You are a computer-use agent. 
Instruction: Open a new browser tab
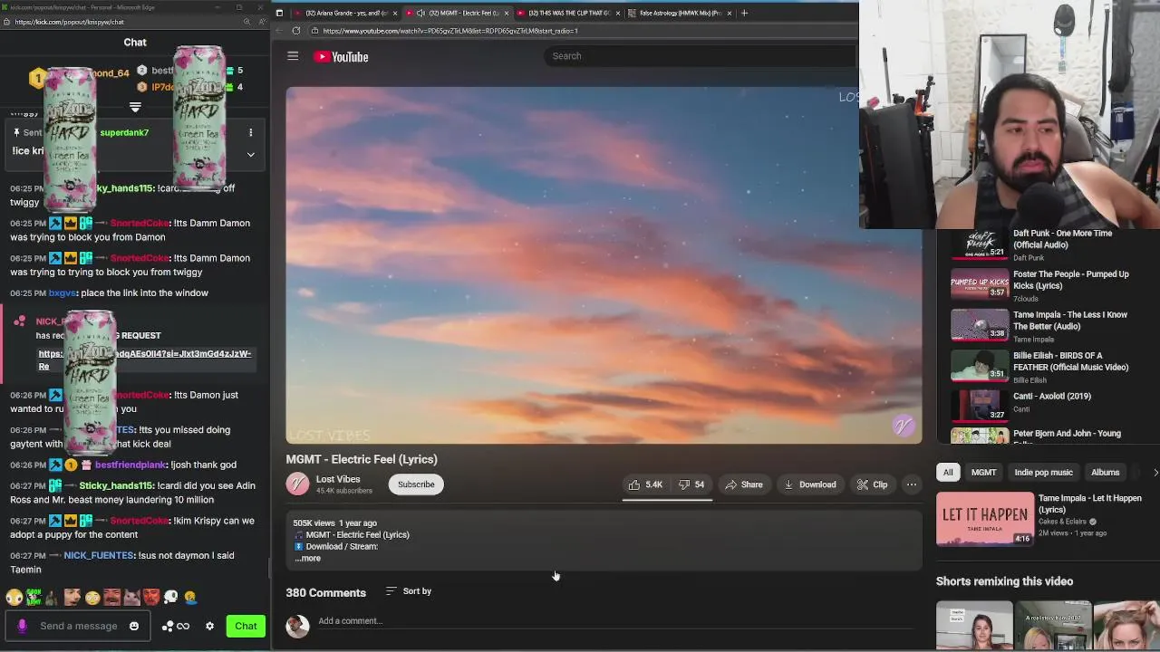(x=744, y=13)
